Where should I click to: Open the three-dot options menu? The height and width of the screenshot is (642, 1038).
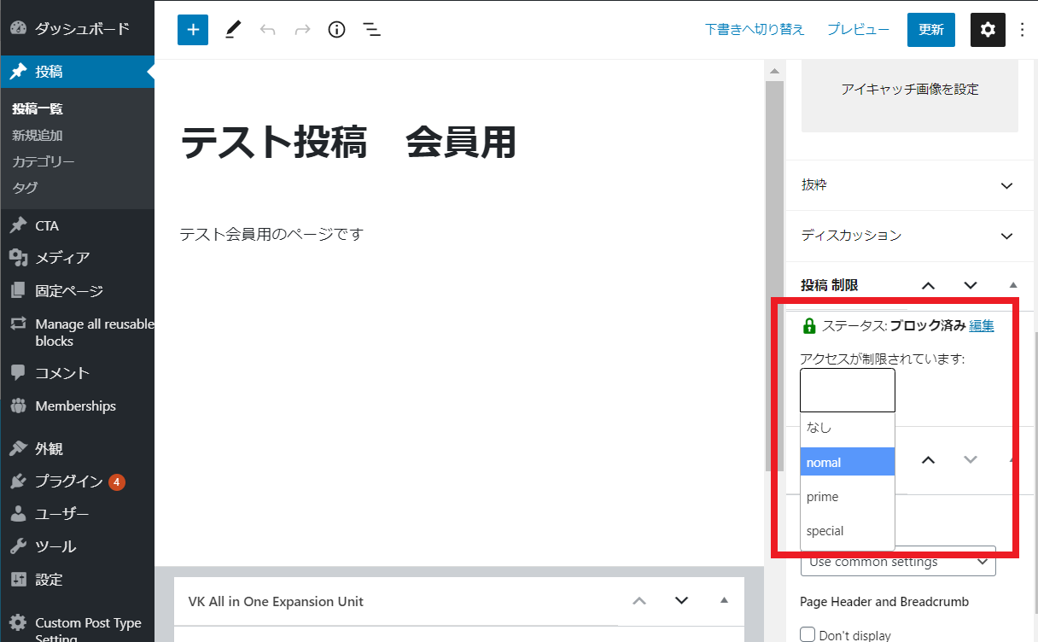tap(1023, 30)
